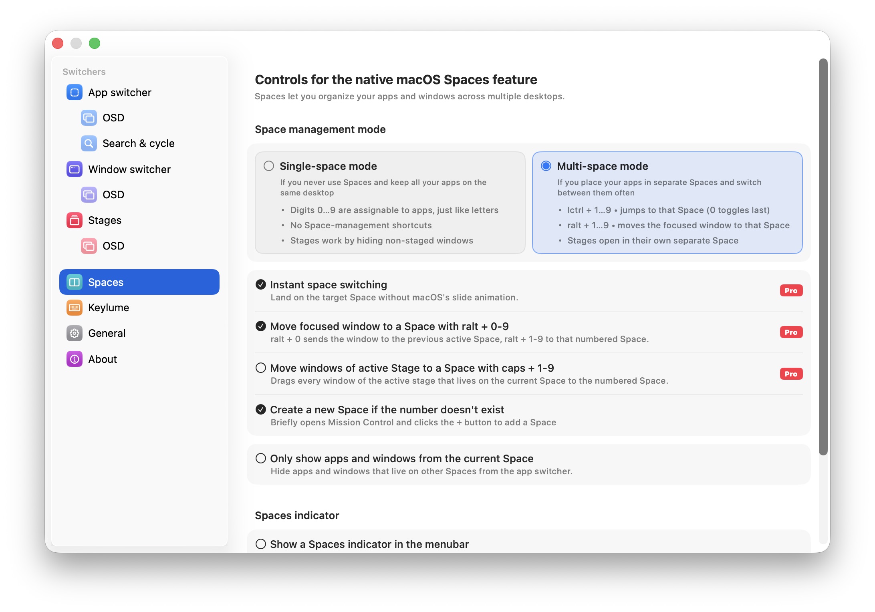Select the Single-space mode radio button

(x=269, y=166)
